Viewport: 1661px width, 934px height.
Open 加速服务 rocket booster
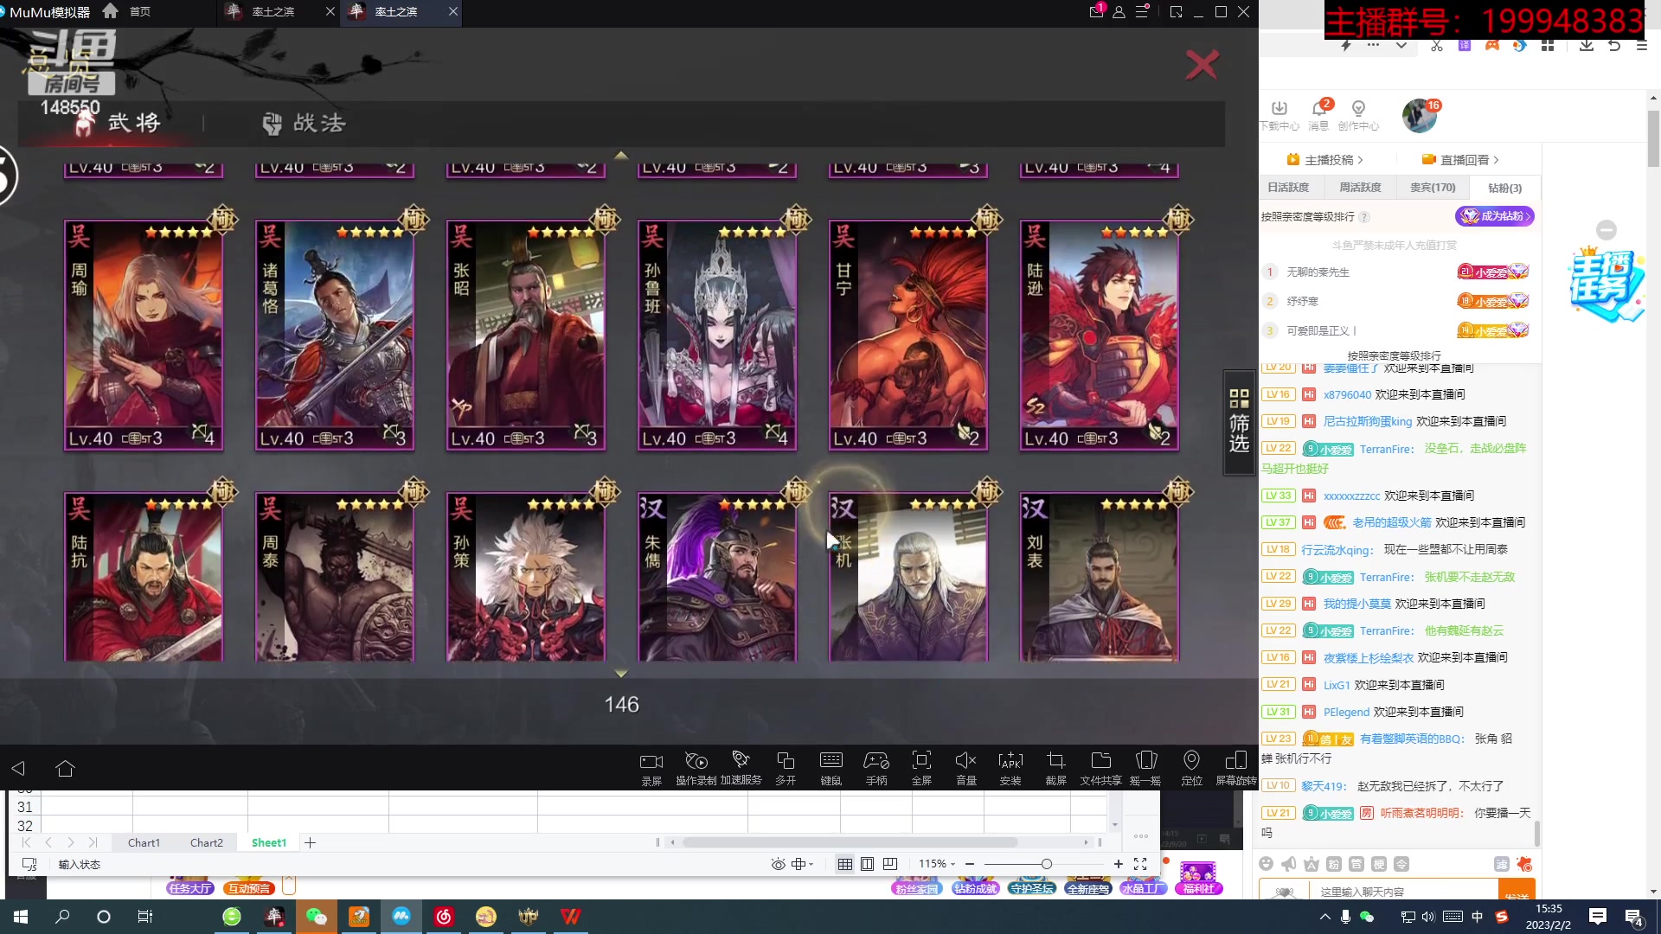point(741,768)
